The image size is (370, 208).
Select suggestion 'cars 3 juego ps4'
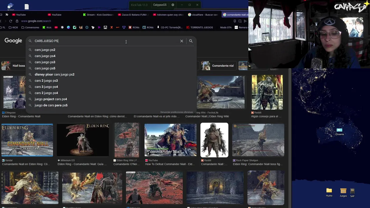point(111,87)
